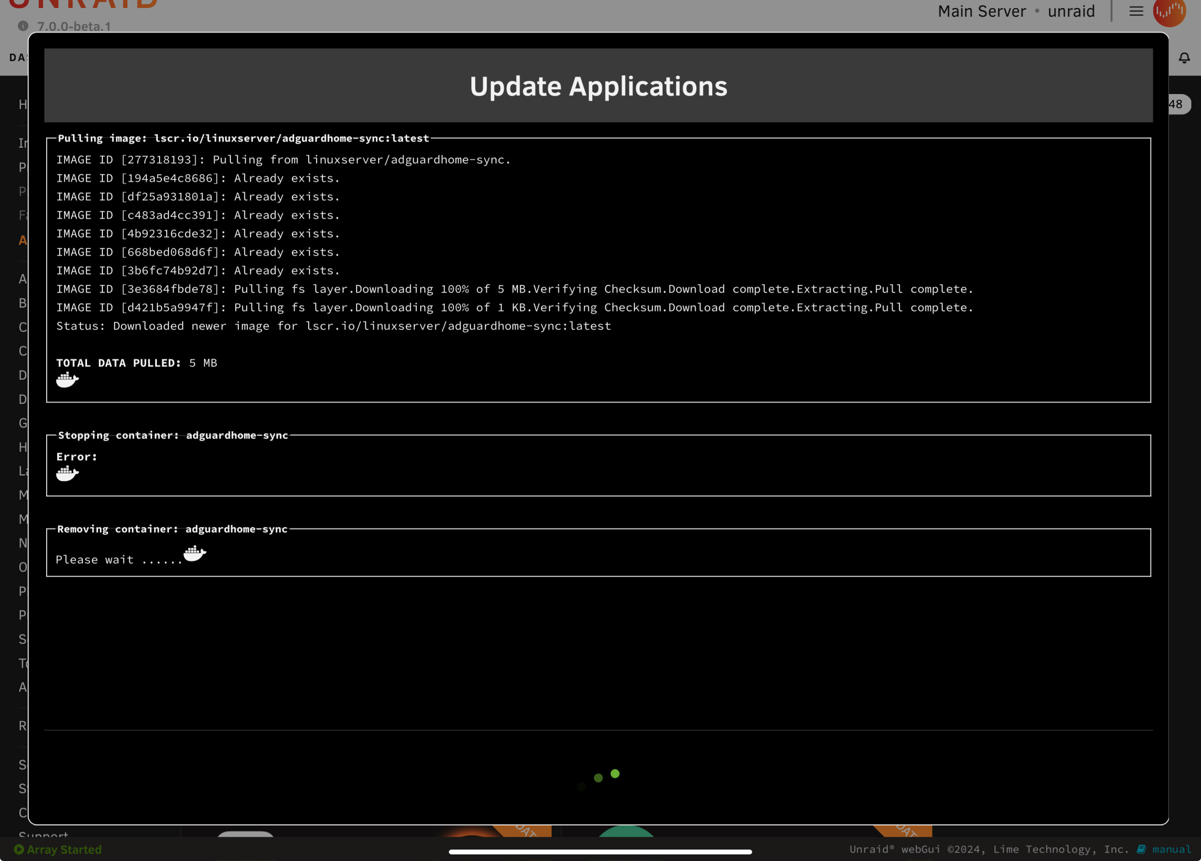This screenshot has width=1201, height=861.
Task: Open the Unraid Connect avatar icon
Action: [x=1169, y=12]
